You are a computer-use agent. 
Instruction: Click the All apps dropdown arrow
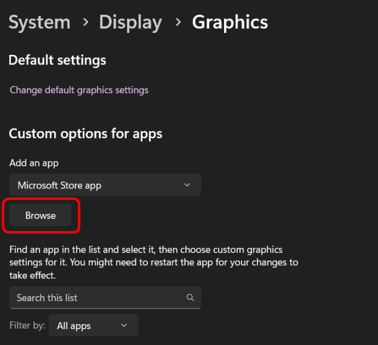click(124, 325)
